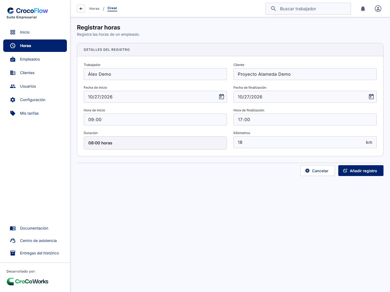Open the Trabajador selection field
Viewport: 390px width, 292px height.
click(x=155, y=74)
